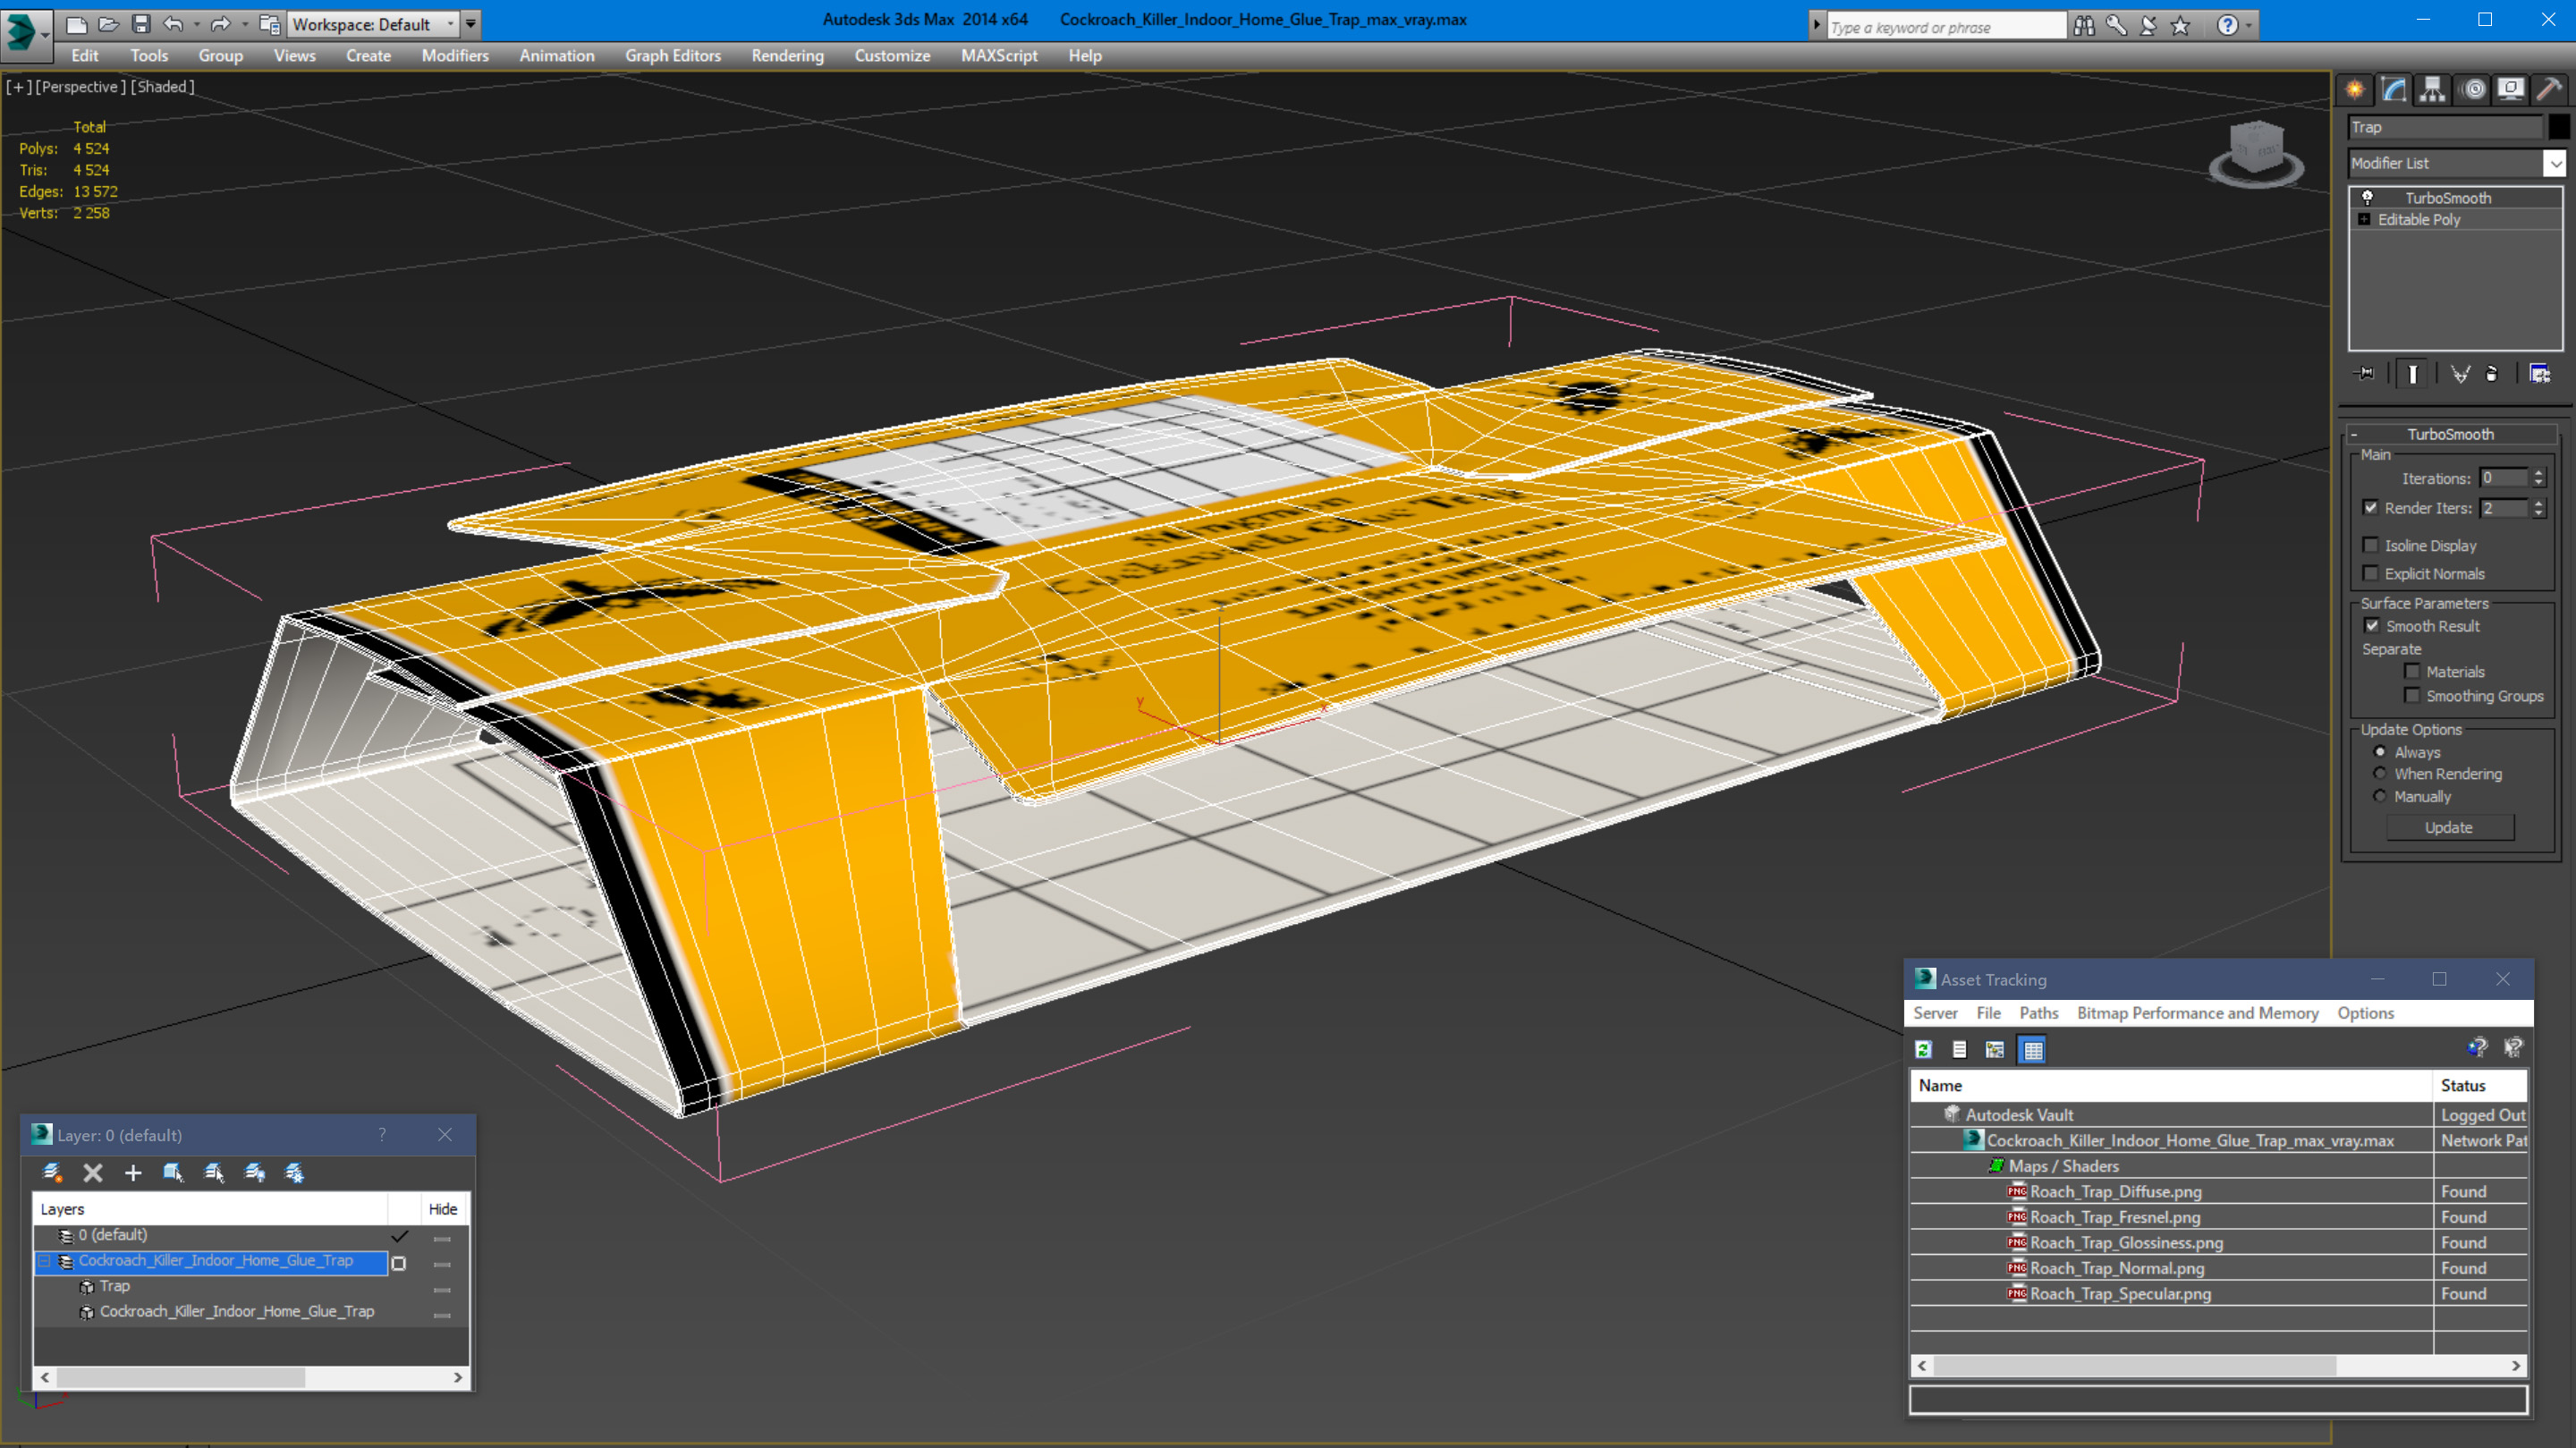Enable Separate by Smoothing Groups checkbox
The image size is (2576, 1448).
(x=2412, y=696)
